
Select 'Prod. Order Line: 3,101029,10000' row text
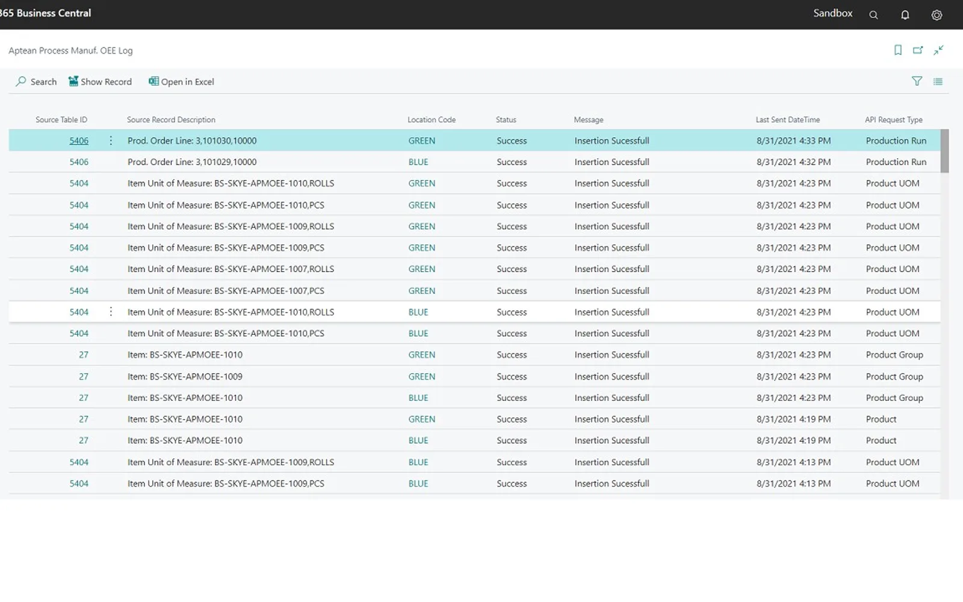192,162
